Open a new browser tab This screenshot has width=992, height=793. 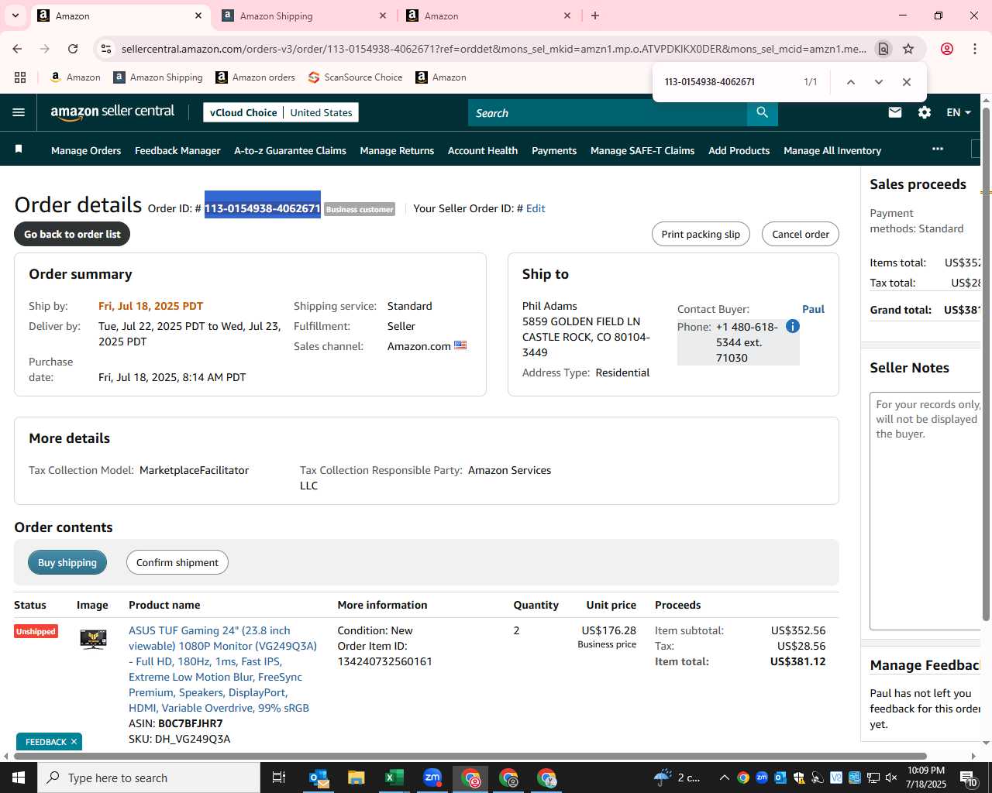pos(595,15)
